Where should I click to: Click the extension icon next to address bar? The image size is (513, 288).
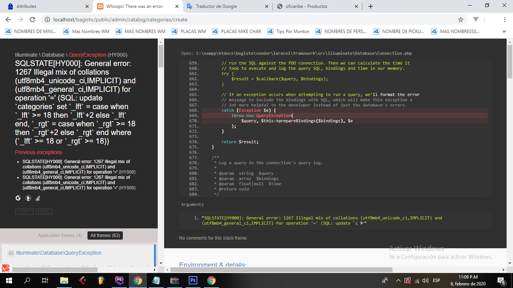tap(476, 19)
